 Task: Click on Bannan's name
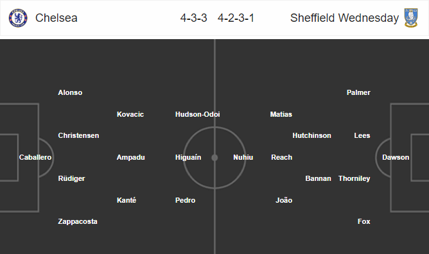pyautogui.click(x=318, y=178)
